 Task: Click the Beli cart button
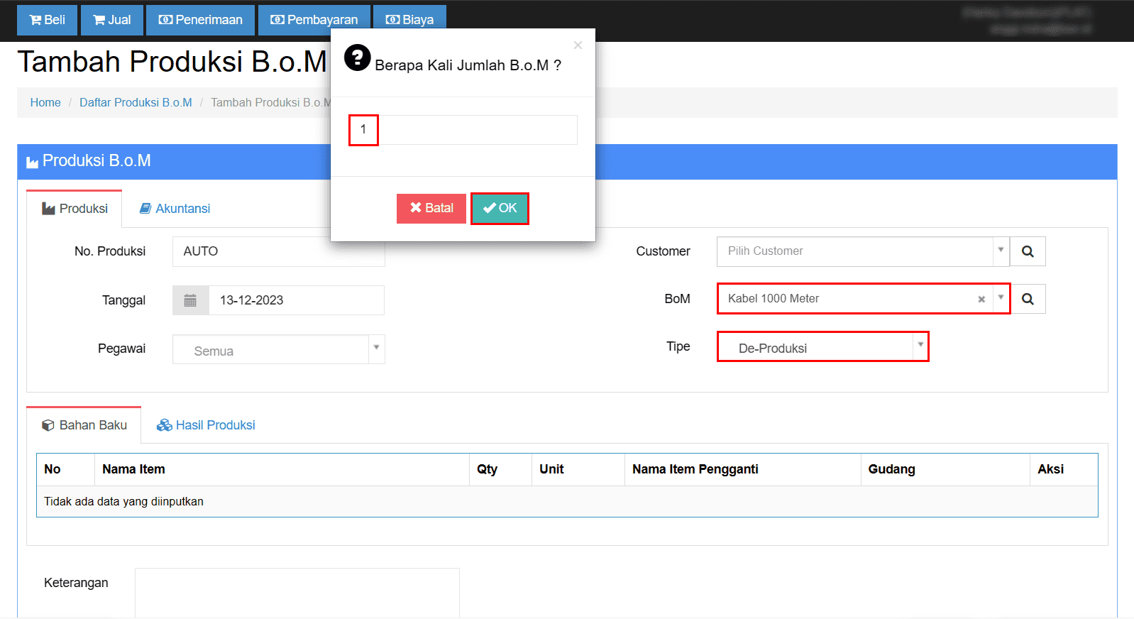[x=47, y=20]
